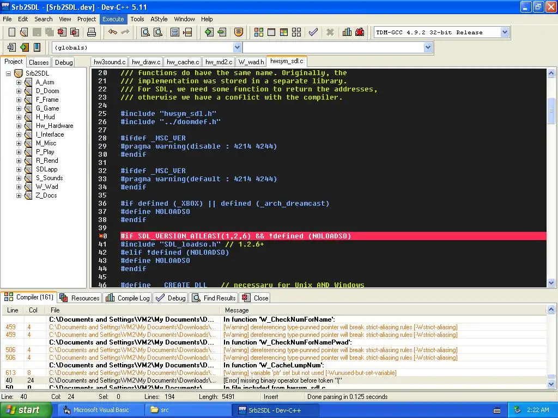
Task: Click the Compile colored squares icon
Action: click(x=259, y=32)
